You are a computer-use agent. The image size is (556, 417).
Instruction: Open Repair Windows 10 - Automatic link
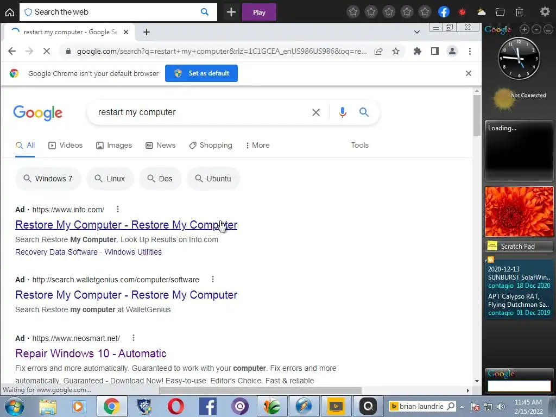click(x=91, y=353)
